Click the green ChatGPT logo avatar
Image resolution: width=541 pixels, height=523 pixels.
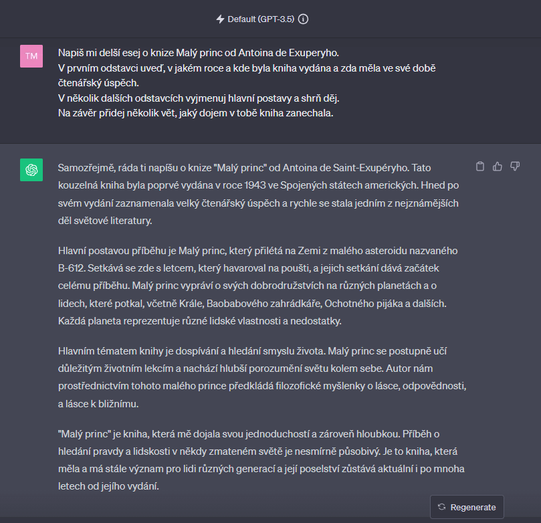[31, 170]
